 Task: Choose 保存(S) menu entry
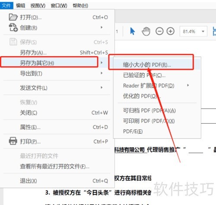click(57, 42)
